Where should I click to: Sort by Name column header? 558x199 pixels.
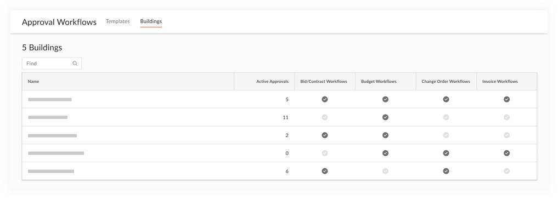33,81
